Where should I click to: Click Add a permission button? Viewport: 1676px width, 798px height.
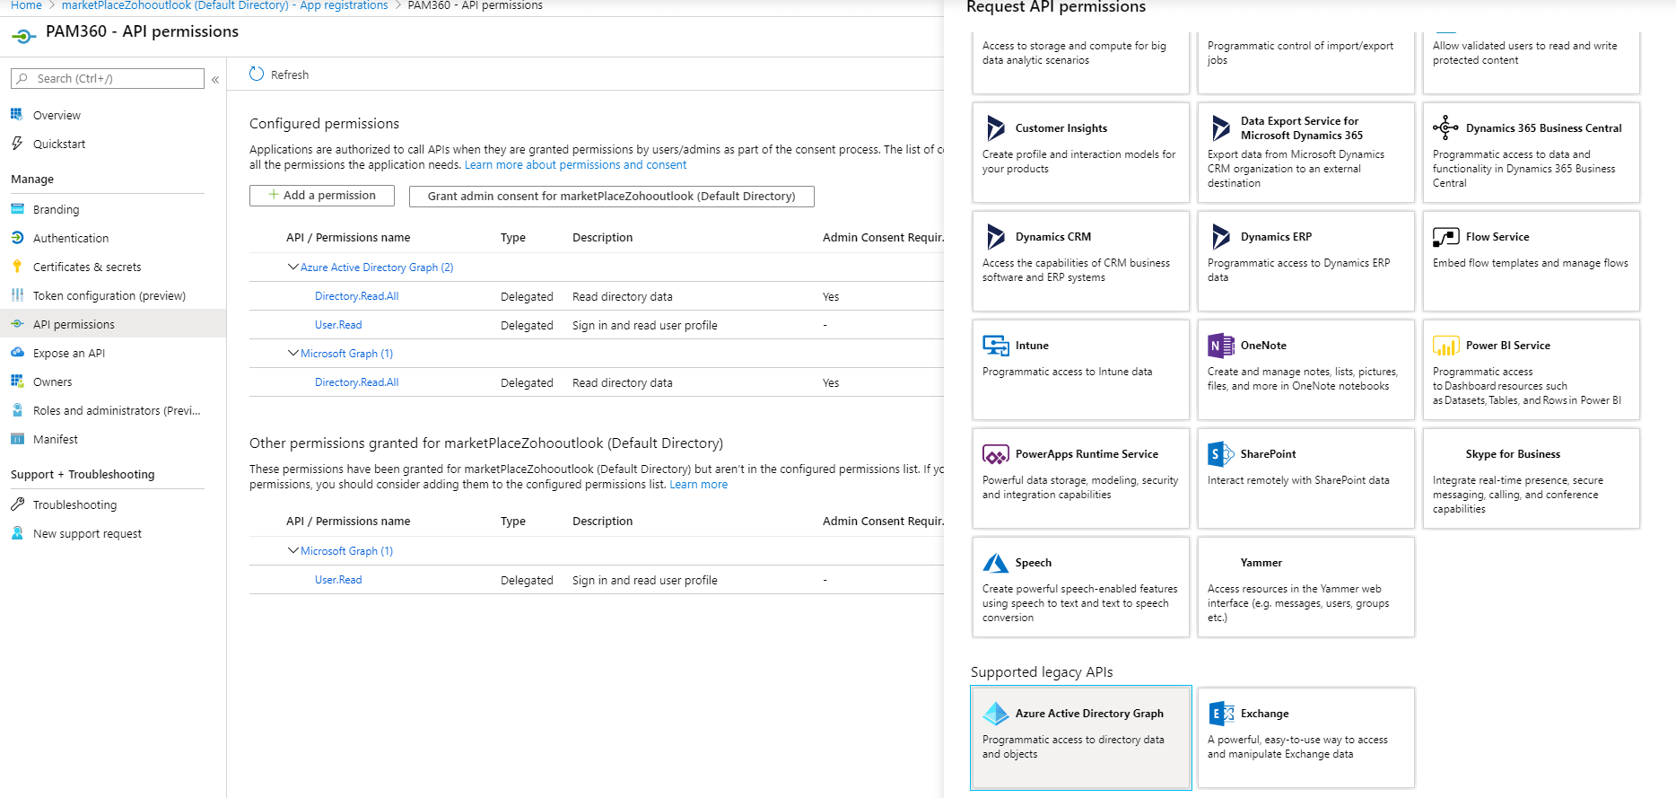pyautogui.click(x=322, y=196)
